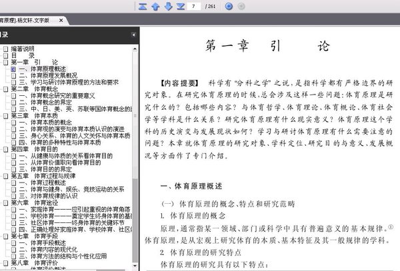This screenshot has height=271, width=400.
Task: Open the 第八章 体育评价 bookmark
Action: [x=35, y=263]
